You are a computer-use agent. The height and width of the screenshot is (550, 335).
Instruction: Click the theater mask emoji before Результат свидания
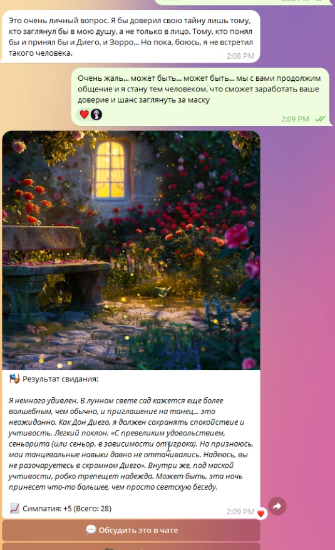[x=14, y=379]
